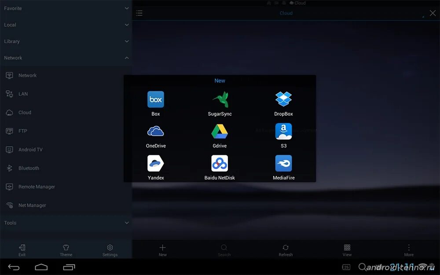
Task: Select the Gdrive triangle icon
Action: 220,131
